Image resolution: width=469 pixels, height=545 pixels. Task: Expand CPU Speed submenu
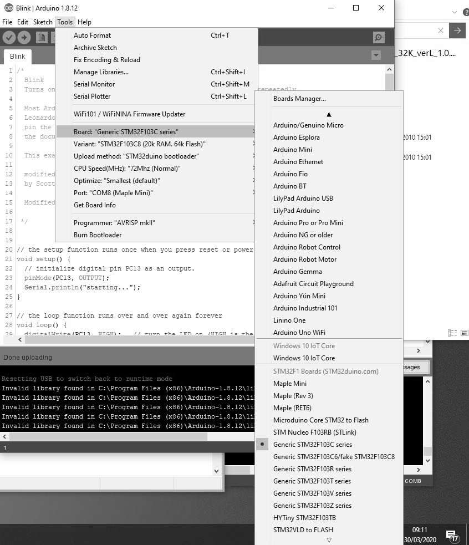tap(155, 168)
